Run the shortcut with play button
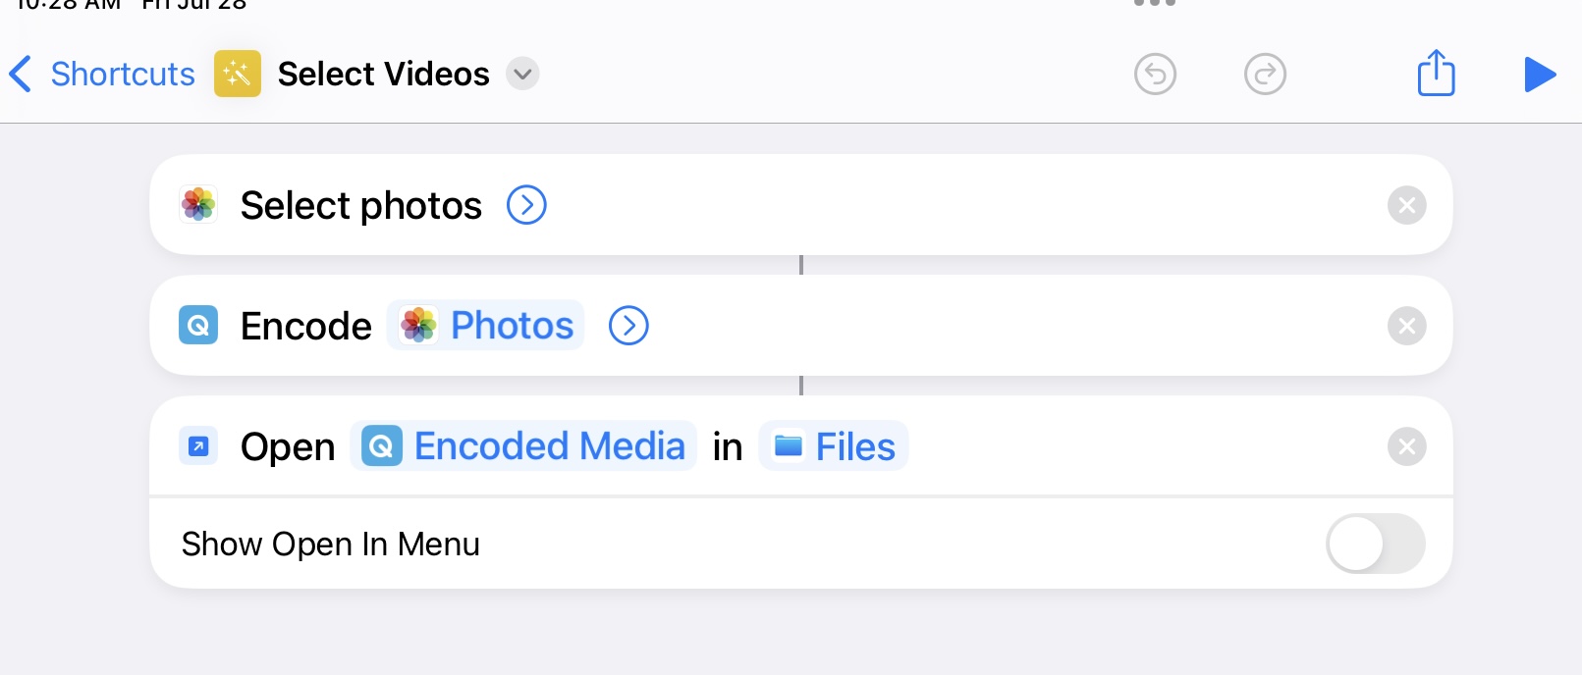Image resolution: width=1582 pixels, height=675 pixels. (1539, 75)
